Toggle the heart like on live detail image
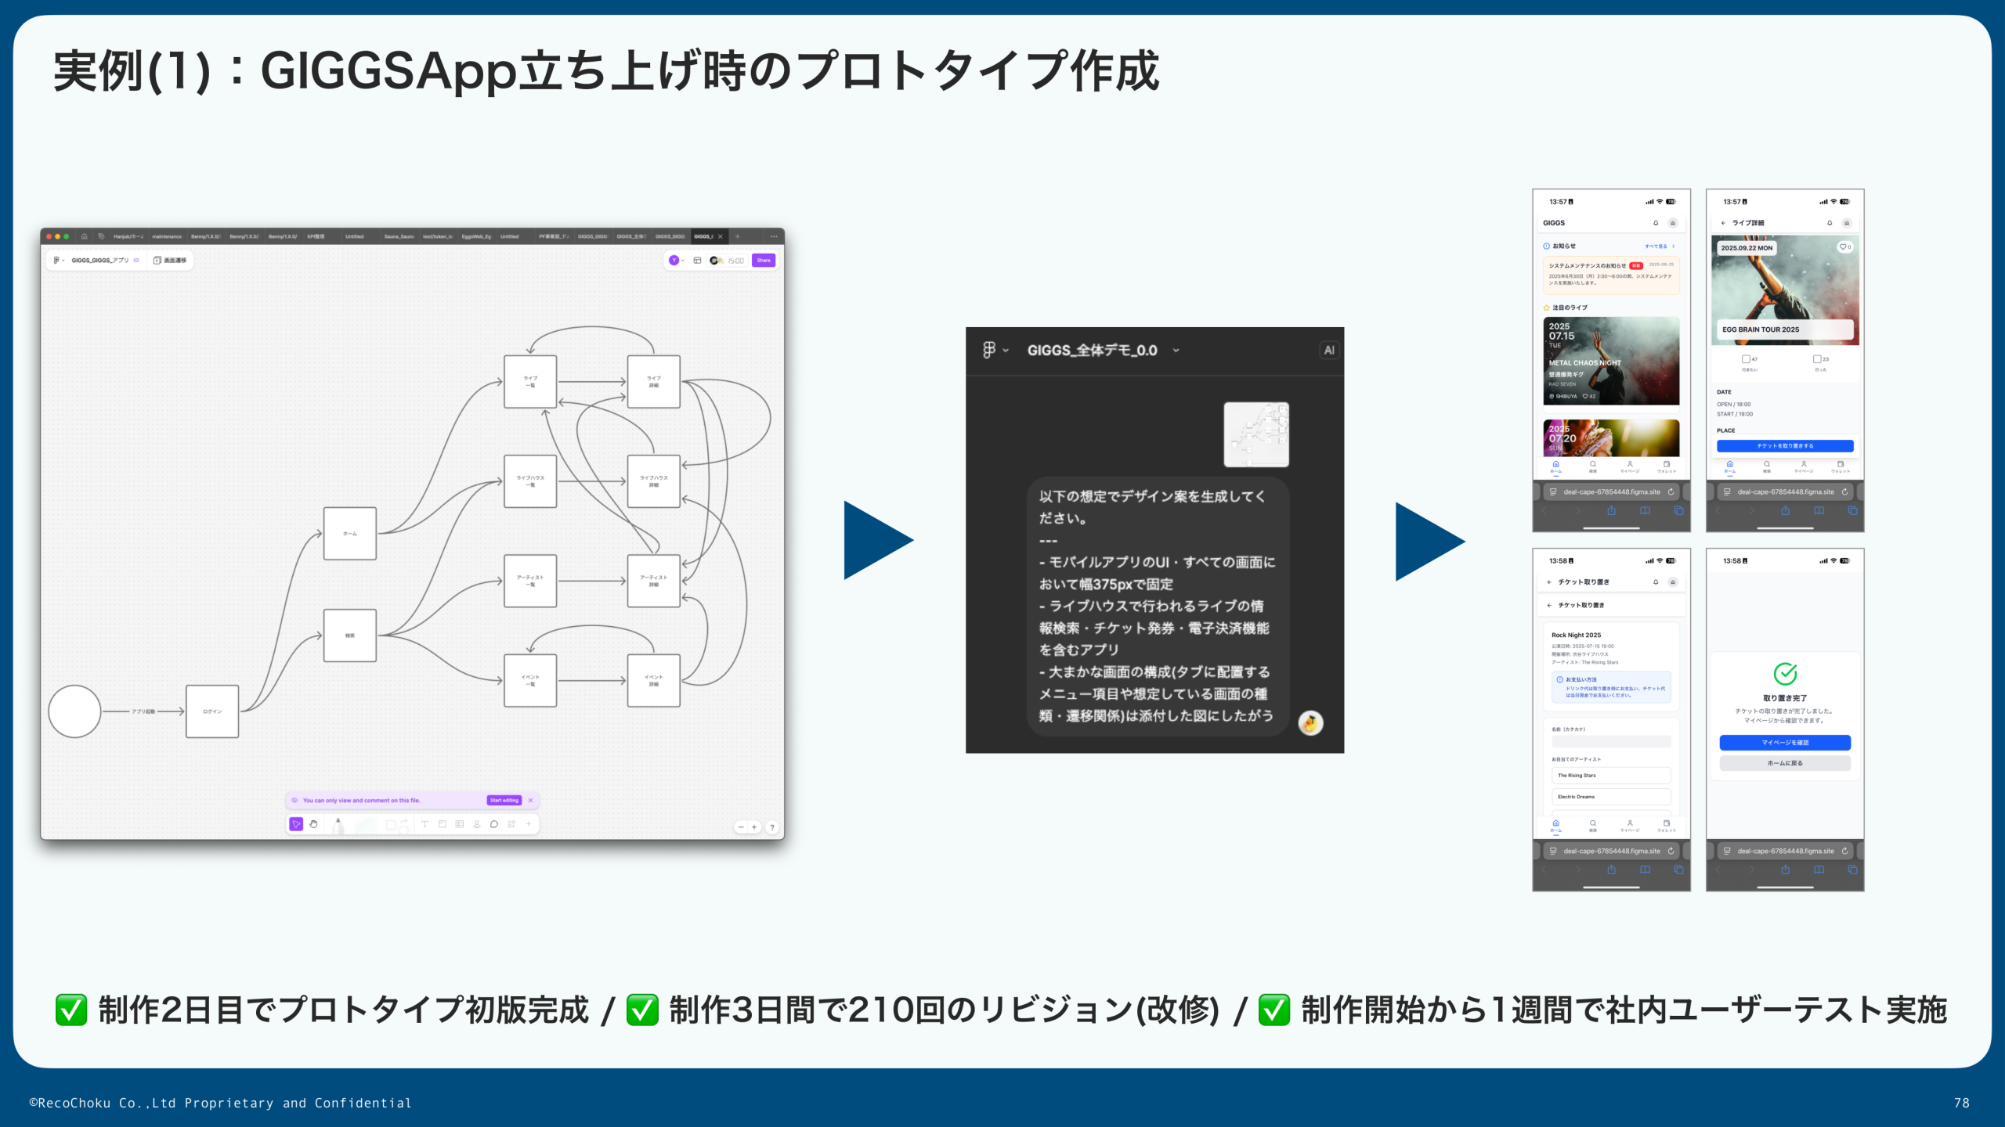Viewport: 2005px width, 1127px height. pos(1844,247)
